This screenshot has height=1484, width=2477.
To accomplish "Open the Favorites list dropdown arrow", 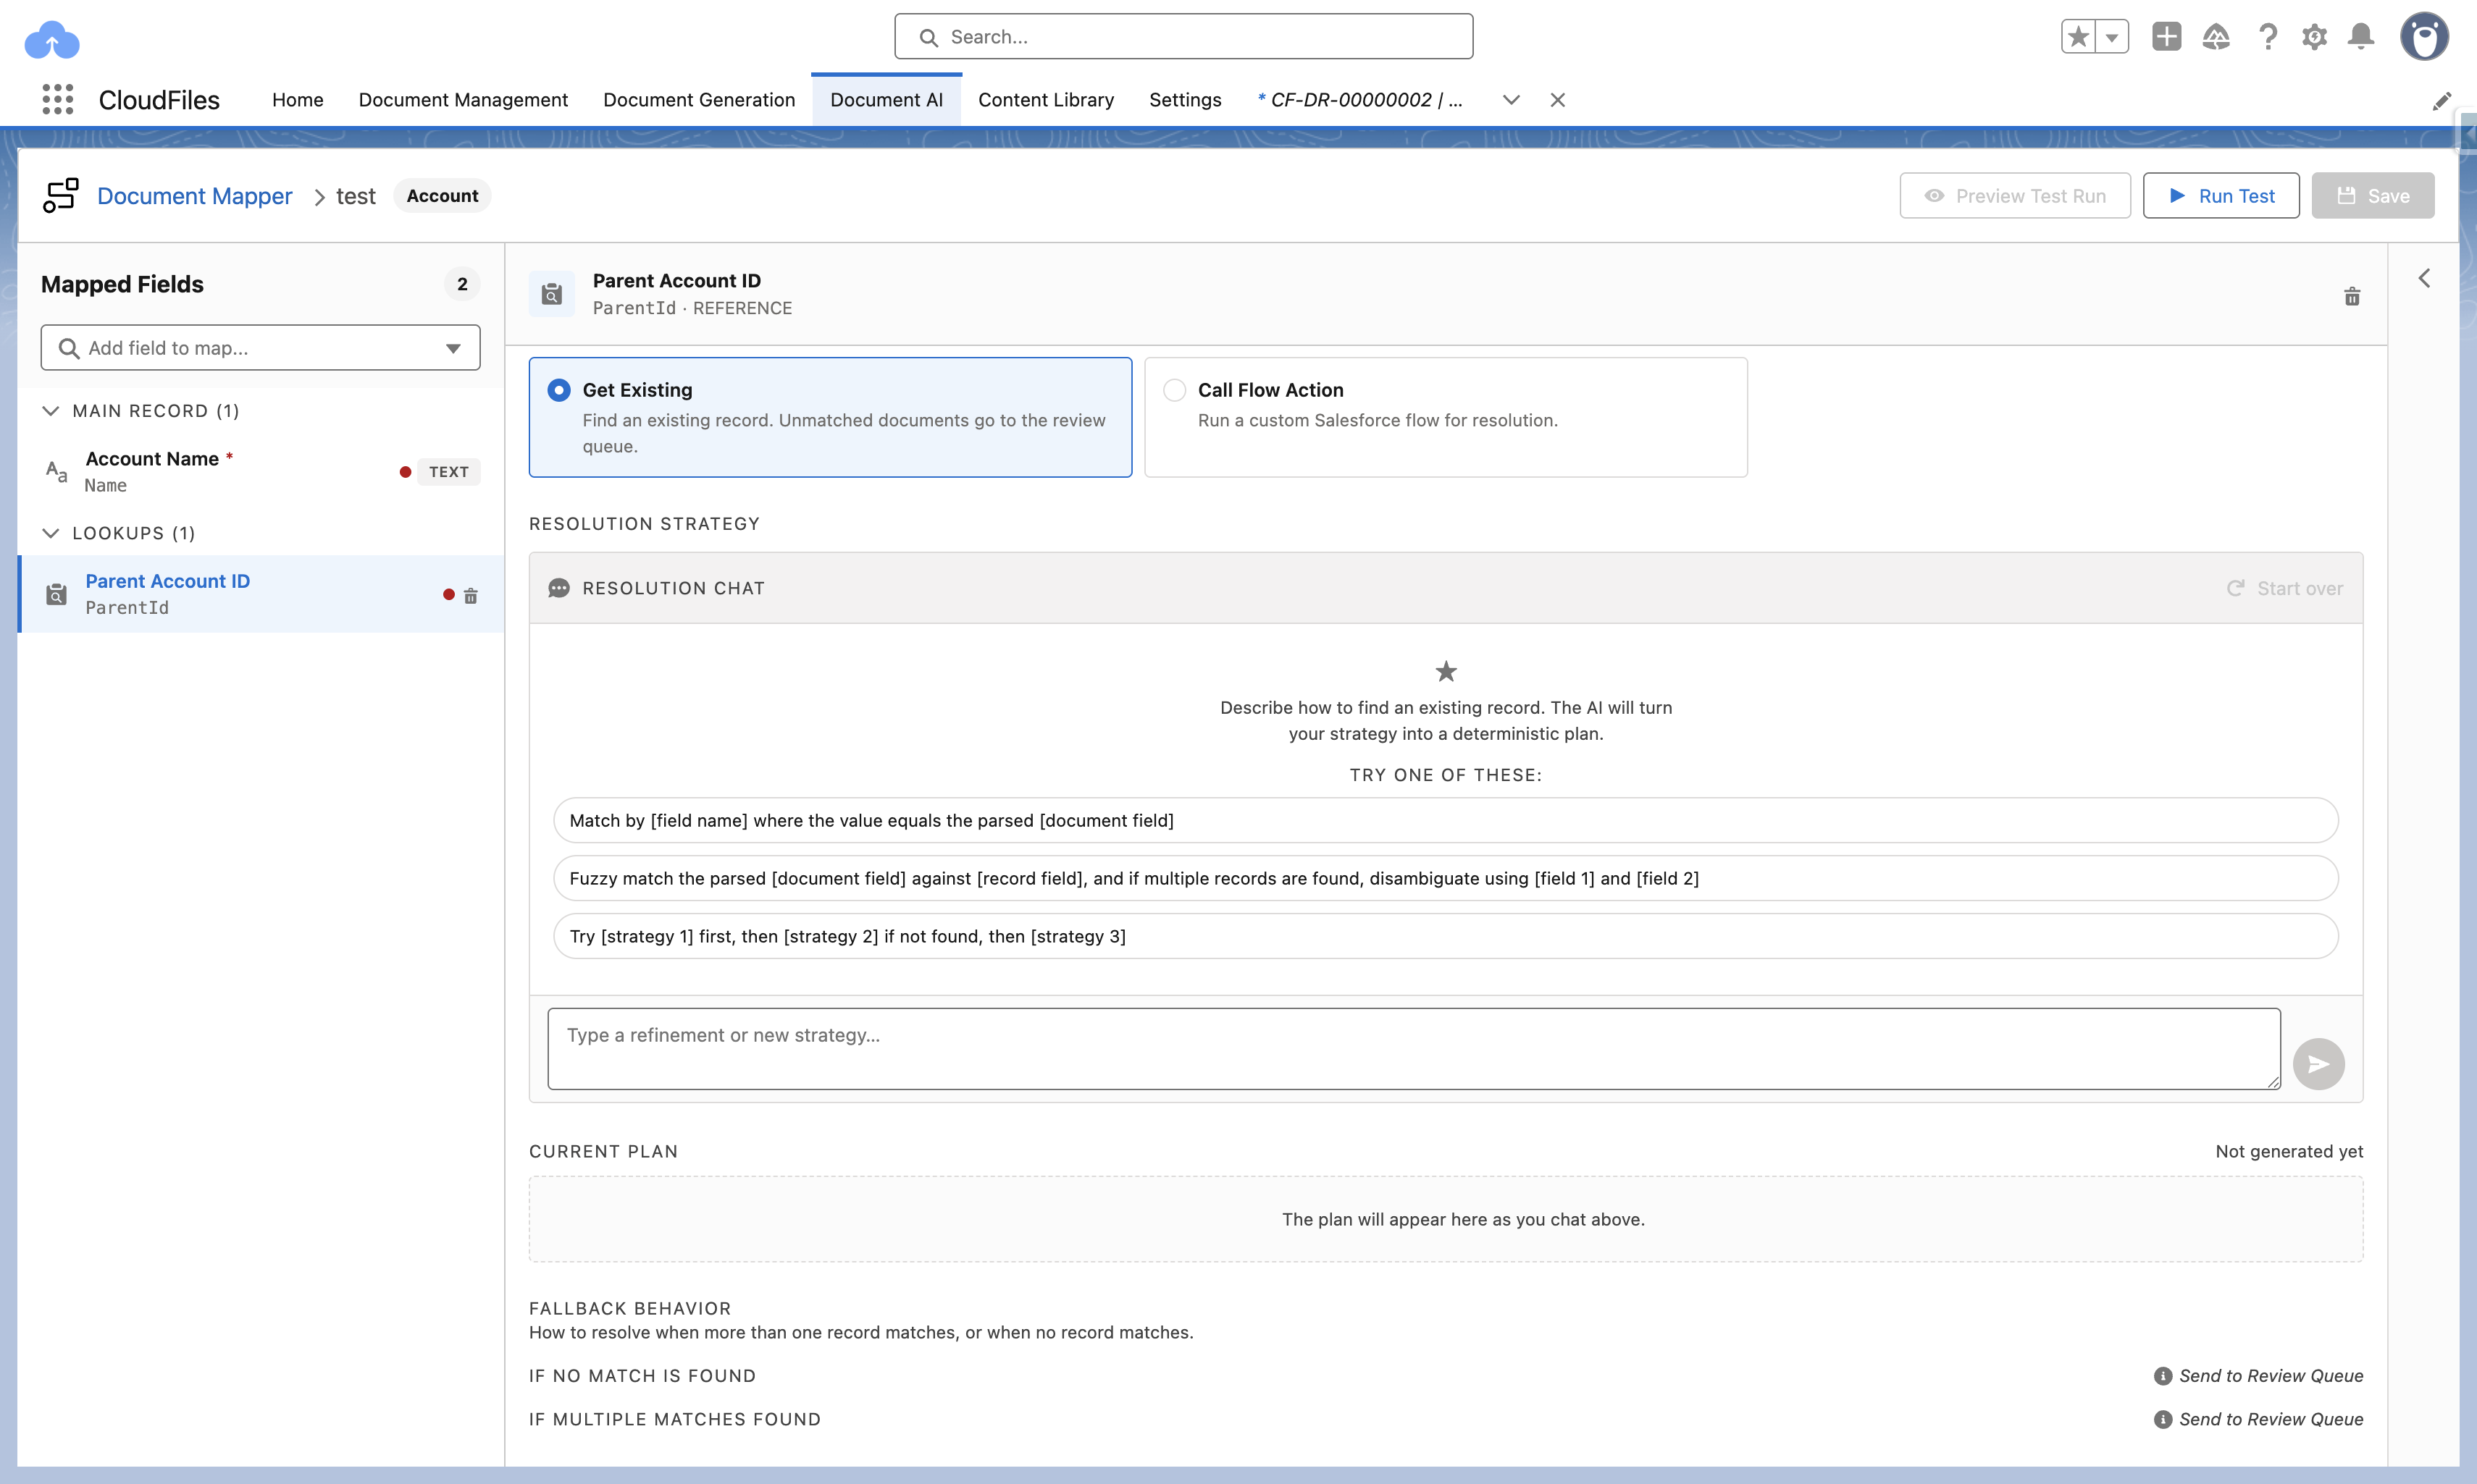I will click(2112, 37).
